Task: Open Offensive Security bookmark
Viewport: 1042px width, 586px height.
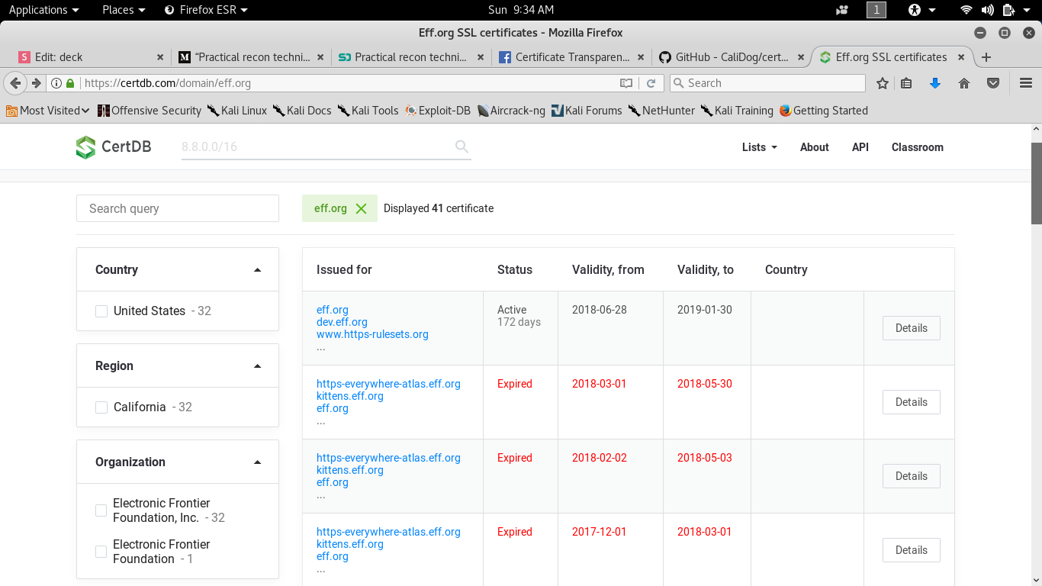Action: tap(150, 111)
